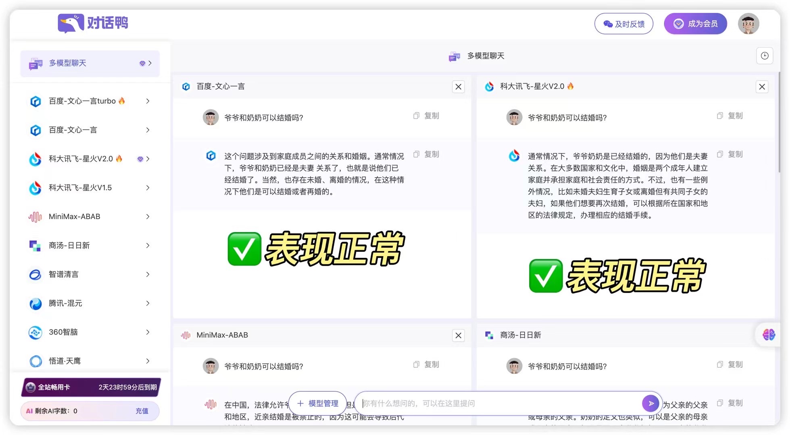790x435 pixels.
Task: Click 全站畅用卡 expiry banner
Action: pyautogui.click(x=91, y=387)
